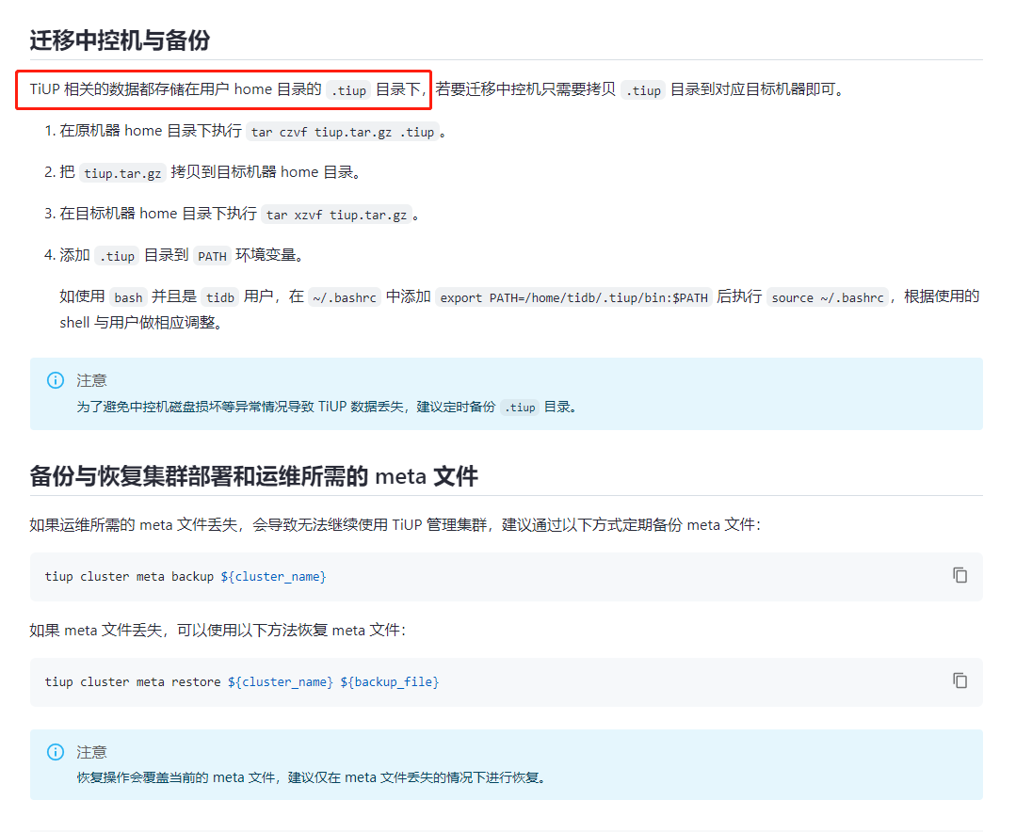Click the tiup.tar.gz code in step two
The width and height of the screenshot is (1016, 832).
tap(122, 173)
